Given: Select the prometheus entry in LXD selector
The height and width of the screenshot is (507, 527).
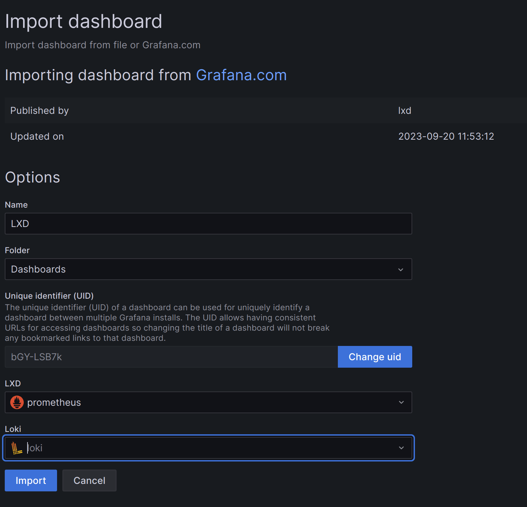Looking at the screenshot, I should point(54,402).
